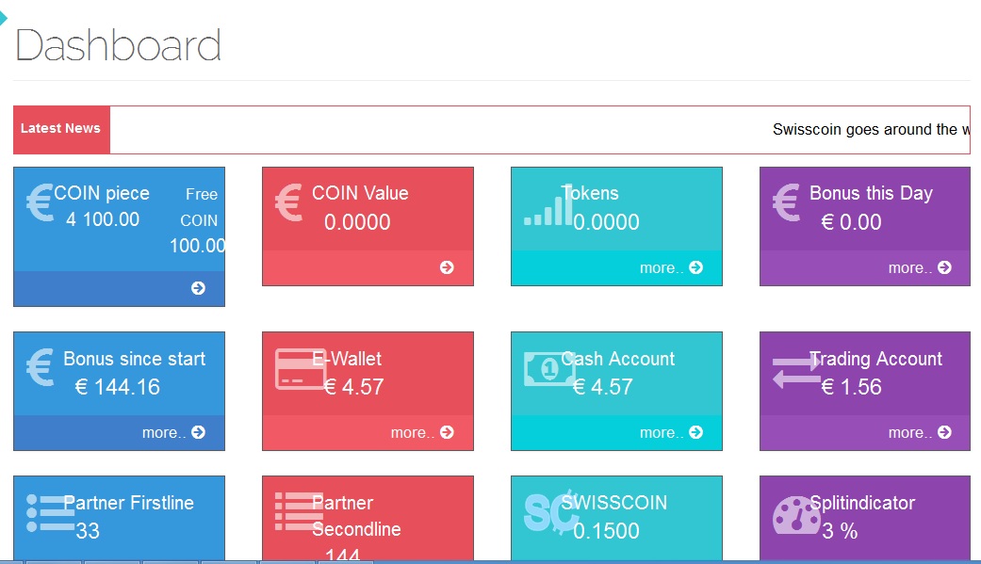This screenshot has height=564, width=981.
Task: Click the arrow icon in Tokens card footer
Action: tap(695, 267)
